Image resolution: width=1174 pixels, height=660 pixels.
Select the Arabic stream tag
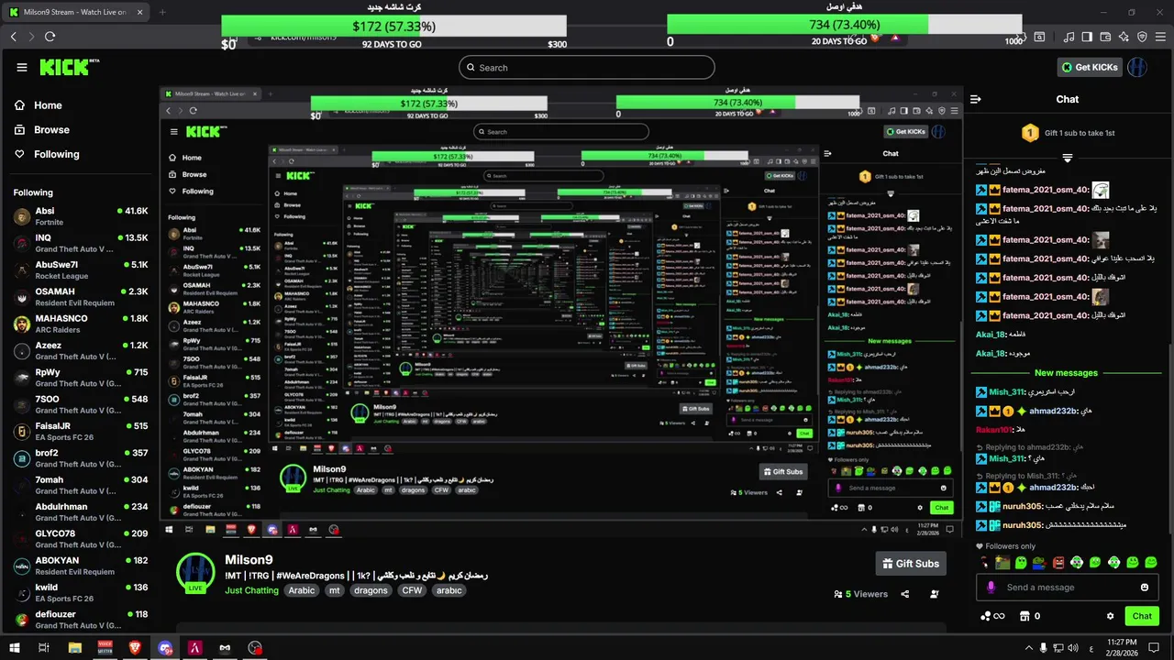click(302, 590)
